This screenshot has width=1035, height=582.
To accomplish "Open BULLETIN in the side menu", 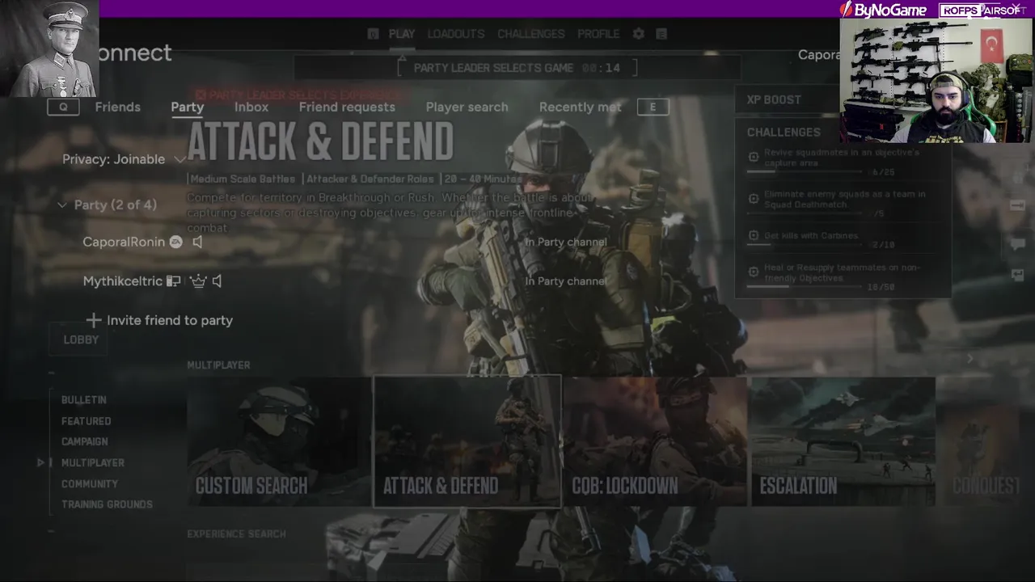I will coord(84,400).
